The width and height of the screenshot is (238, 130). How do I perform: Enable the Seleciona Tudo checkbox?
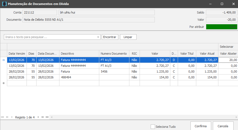pos(153,127)
